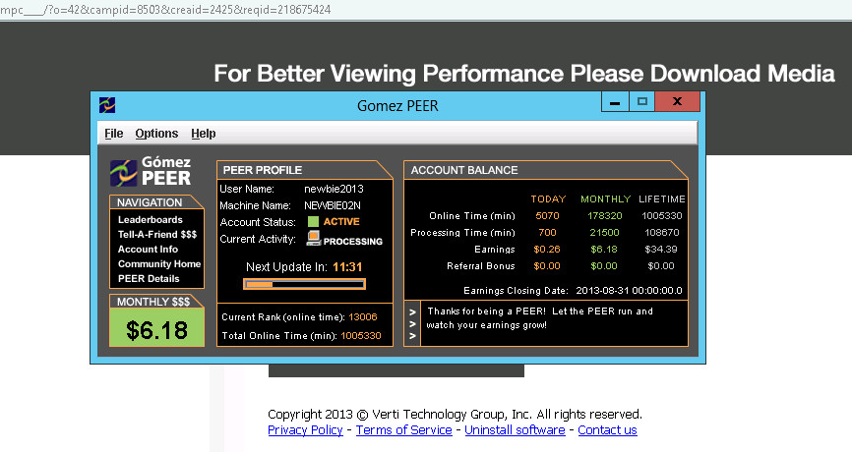Open PEER Details in navigation
The image size is (852, 452).
(149, 278)
